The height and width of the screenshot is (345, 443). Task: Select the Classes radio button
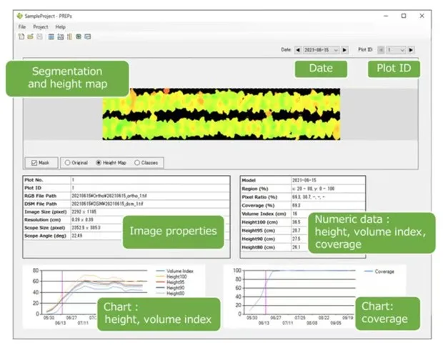(136, 163)
